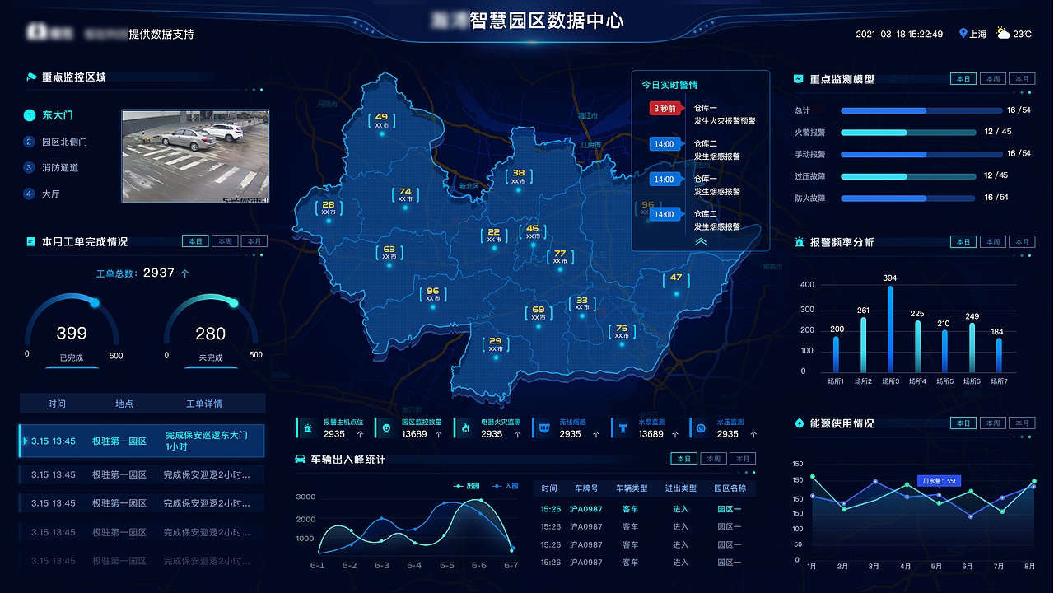
Task: Click the siren icon beside 报警频率分析
Action: tap(800, 242)
